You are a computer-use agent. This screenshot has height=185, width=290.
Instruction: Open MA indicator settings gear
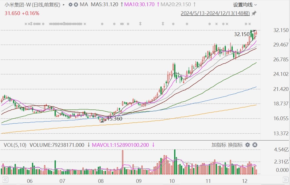click(71, 5)
